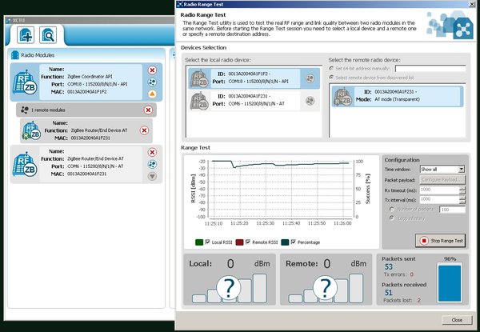
Task: Toggle the Local RSSI checkbox
Action: pyautogui.click(x=207, y=242)
